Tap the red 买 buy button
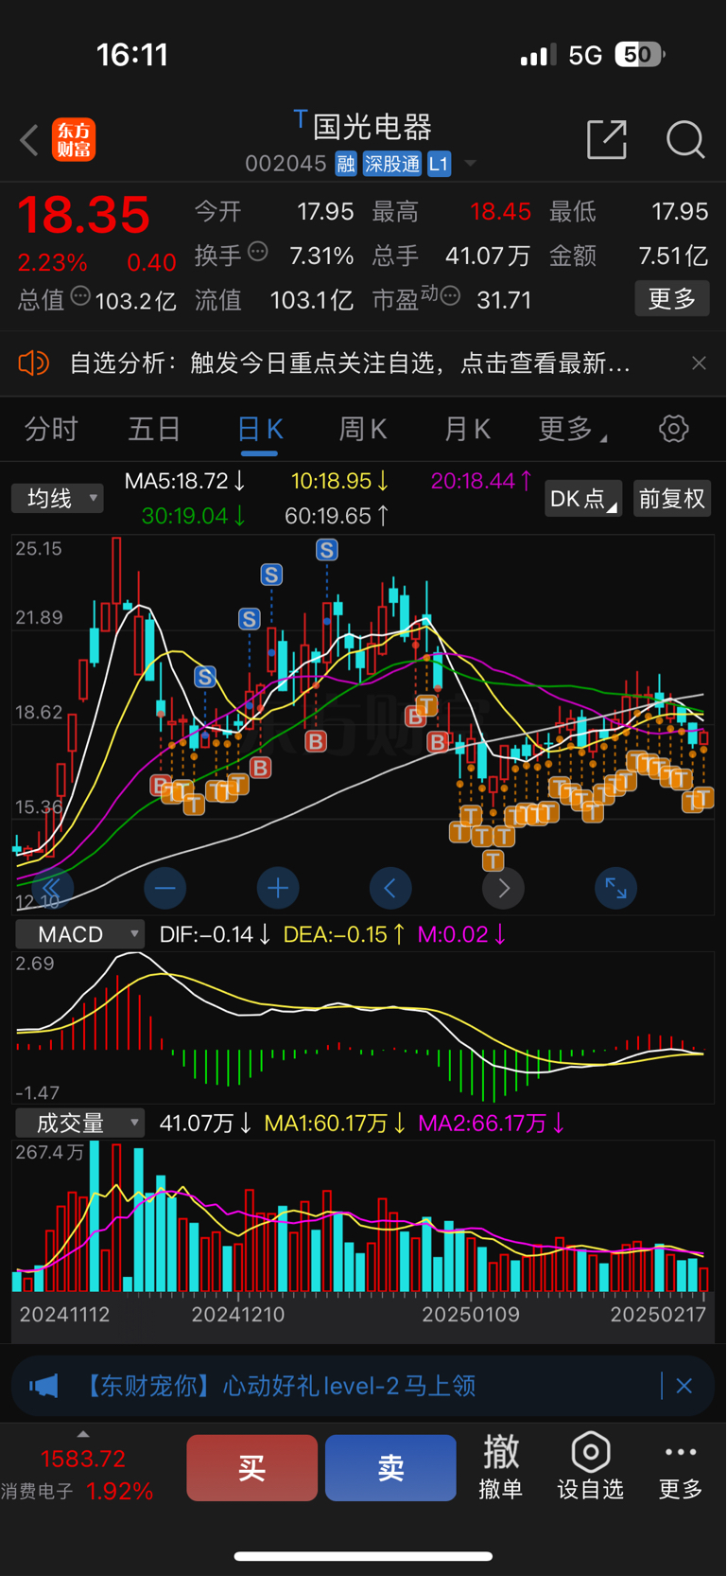727x1576 pixels. (251, 1468)
